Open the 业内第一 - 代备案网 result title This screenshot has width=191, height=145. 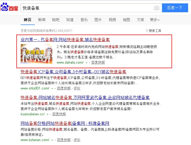65,40
